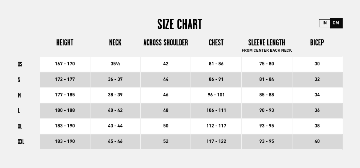Click the XL size row label
Screen dimensions: 360x168
(x=20, y=126)
